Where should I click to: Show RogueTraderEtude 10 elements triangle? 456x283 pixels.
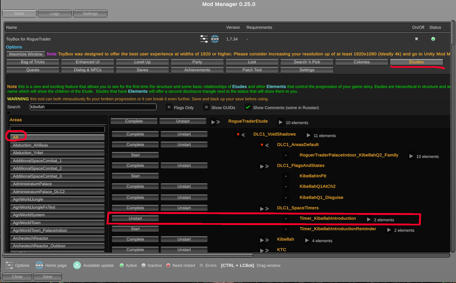click(280, 122)
